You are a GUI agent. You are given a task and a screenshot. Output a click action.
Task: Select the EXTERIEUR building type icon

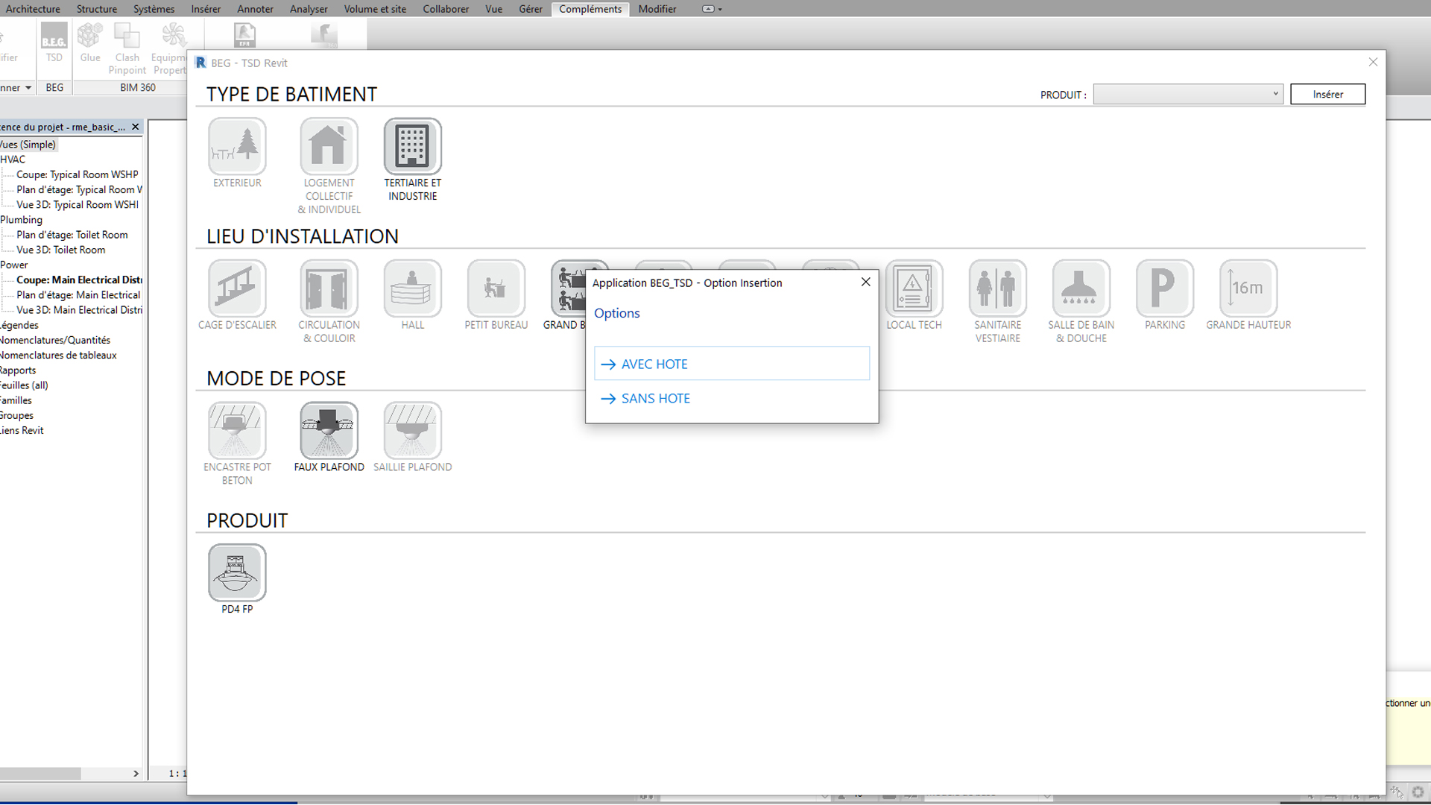tap(237, 146)
